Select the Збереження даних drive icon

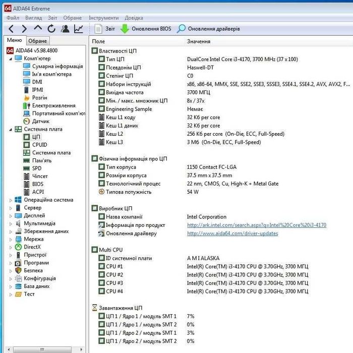(x=18, y=231)
